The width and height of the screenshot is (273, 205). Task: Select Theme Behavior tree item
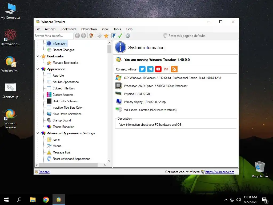(x=63, y=127)
